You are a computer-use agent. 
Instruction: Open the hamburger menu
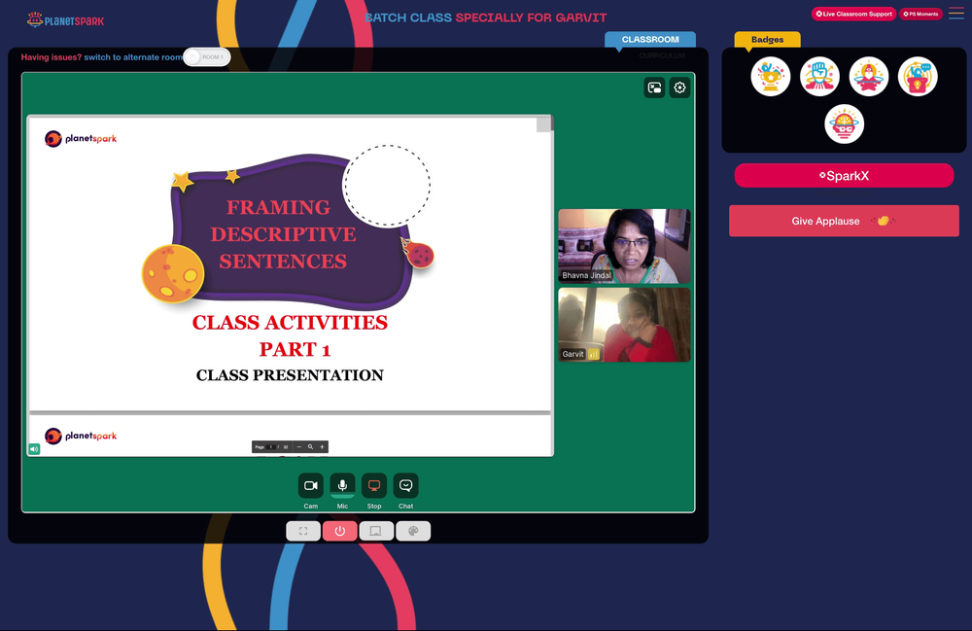click(955, 14)
